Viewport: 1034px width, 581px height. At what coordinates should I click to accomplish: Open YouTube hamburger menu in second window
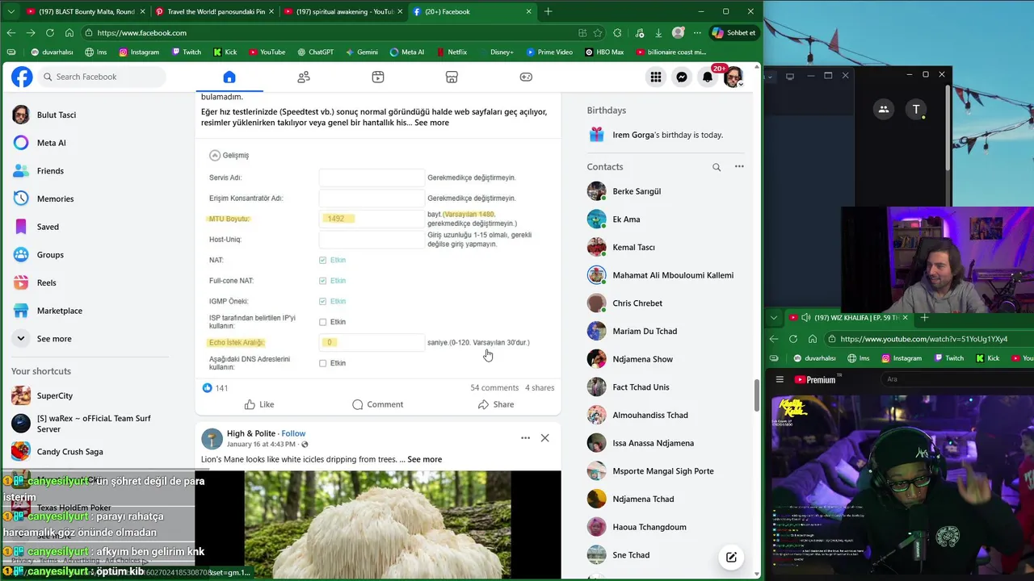point(780,379)
